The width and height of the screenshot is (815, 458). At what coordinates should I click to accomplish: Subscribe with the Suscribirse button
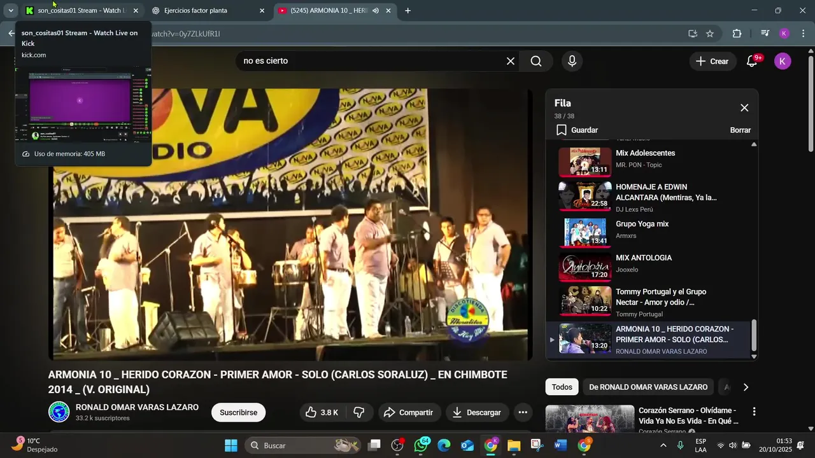click(239, 412)
